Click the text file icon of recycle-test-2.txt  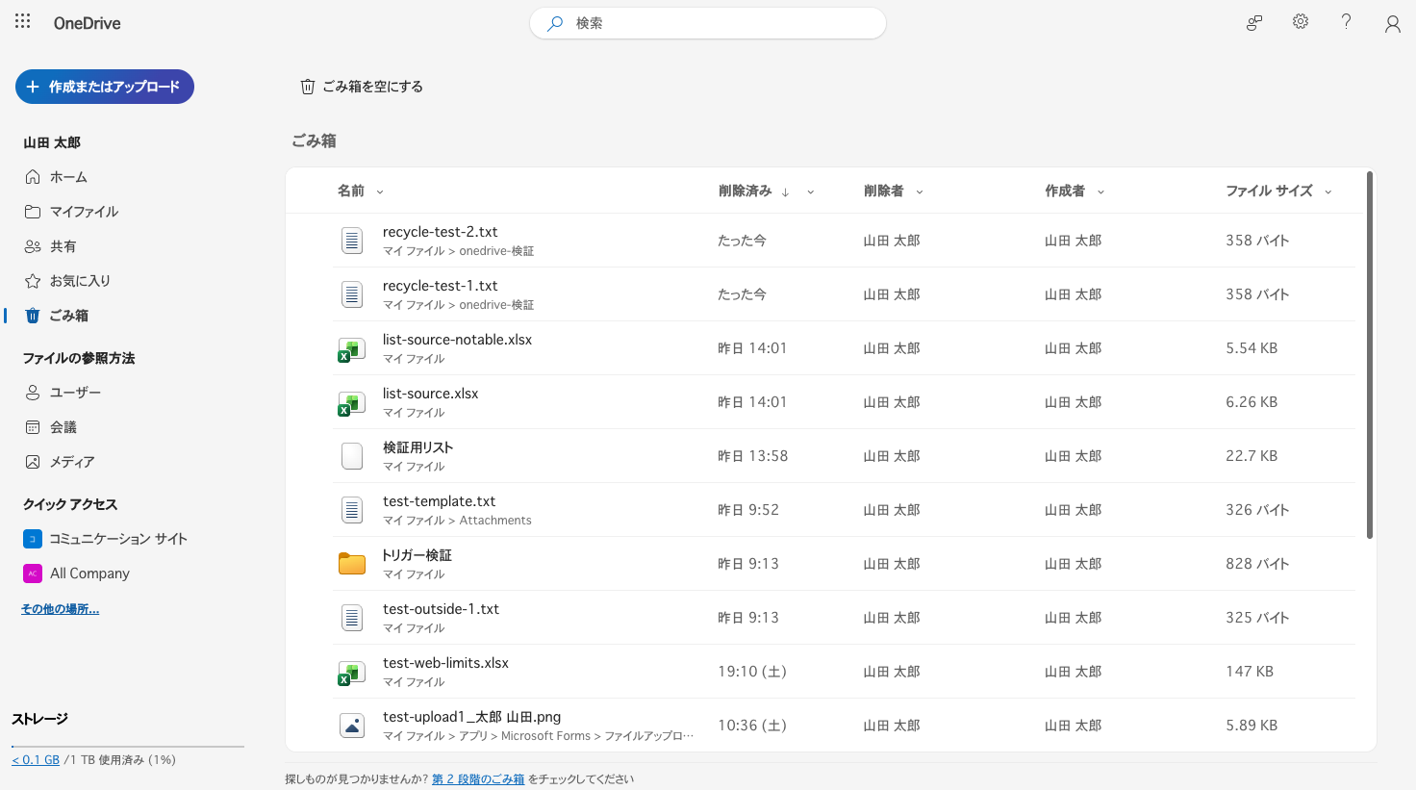click(352, 241)
